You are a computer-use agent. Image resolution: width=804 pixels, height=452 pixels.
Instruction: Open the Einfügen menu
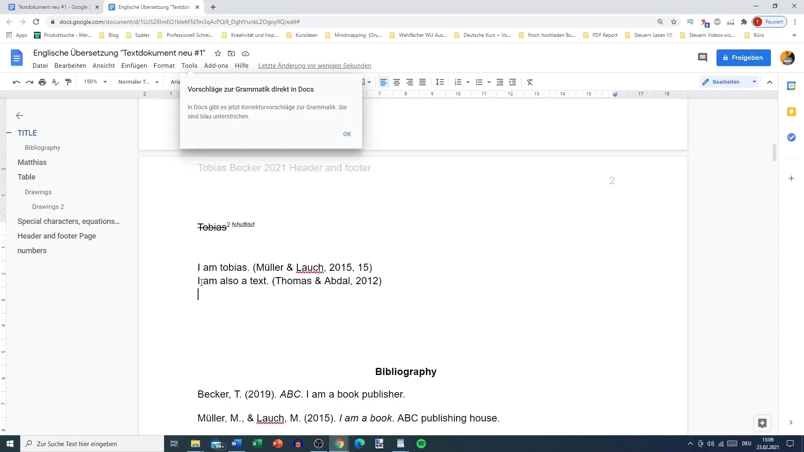pyautogui.click(x=134, y=65)
